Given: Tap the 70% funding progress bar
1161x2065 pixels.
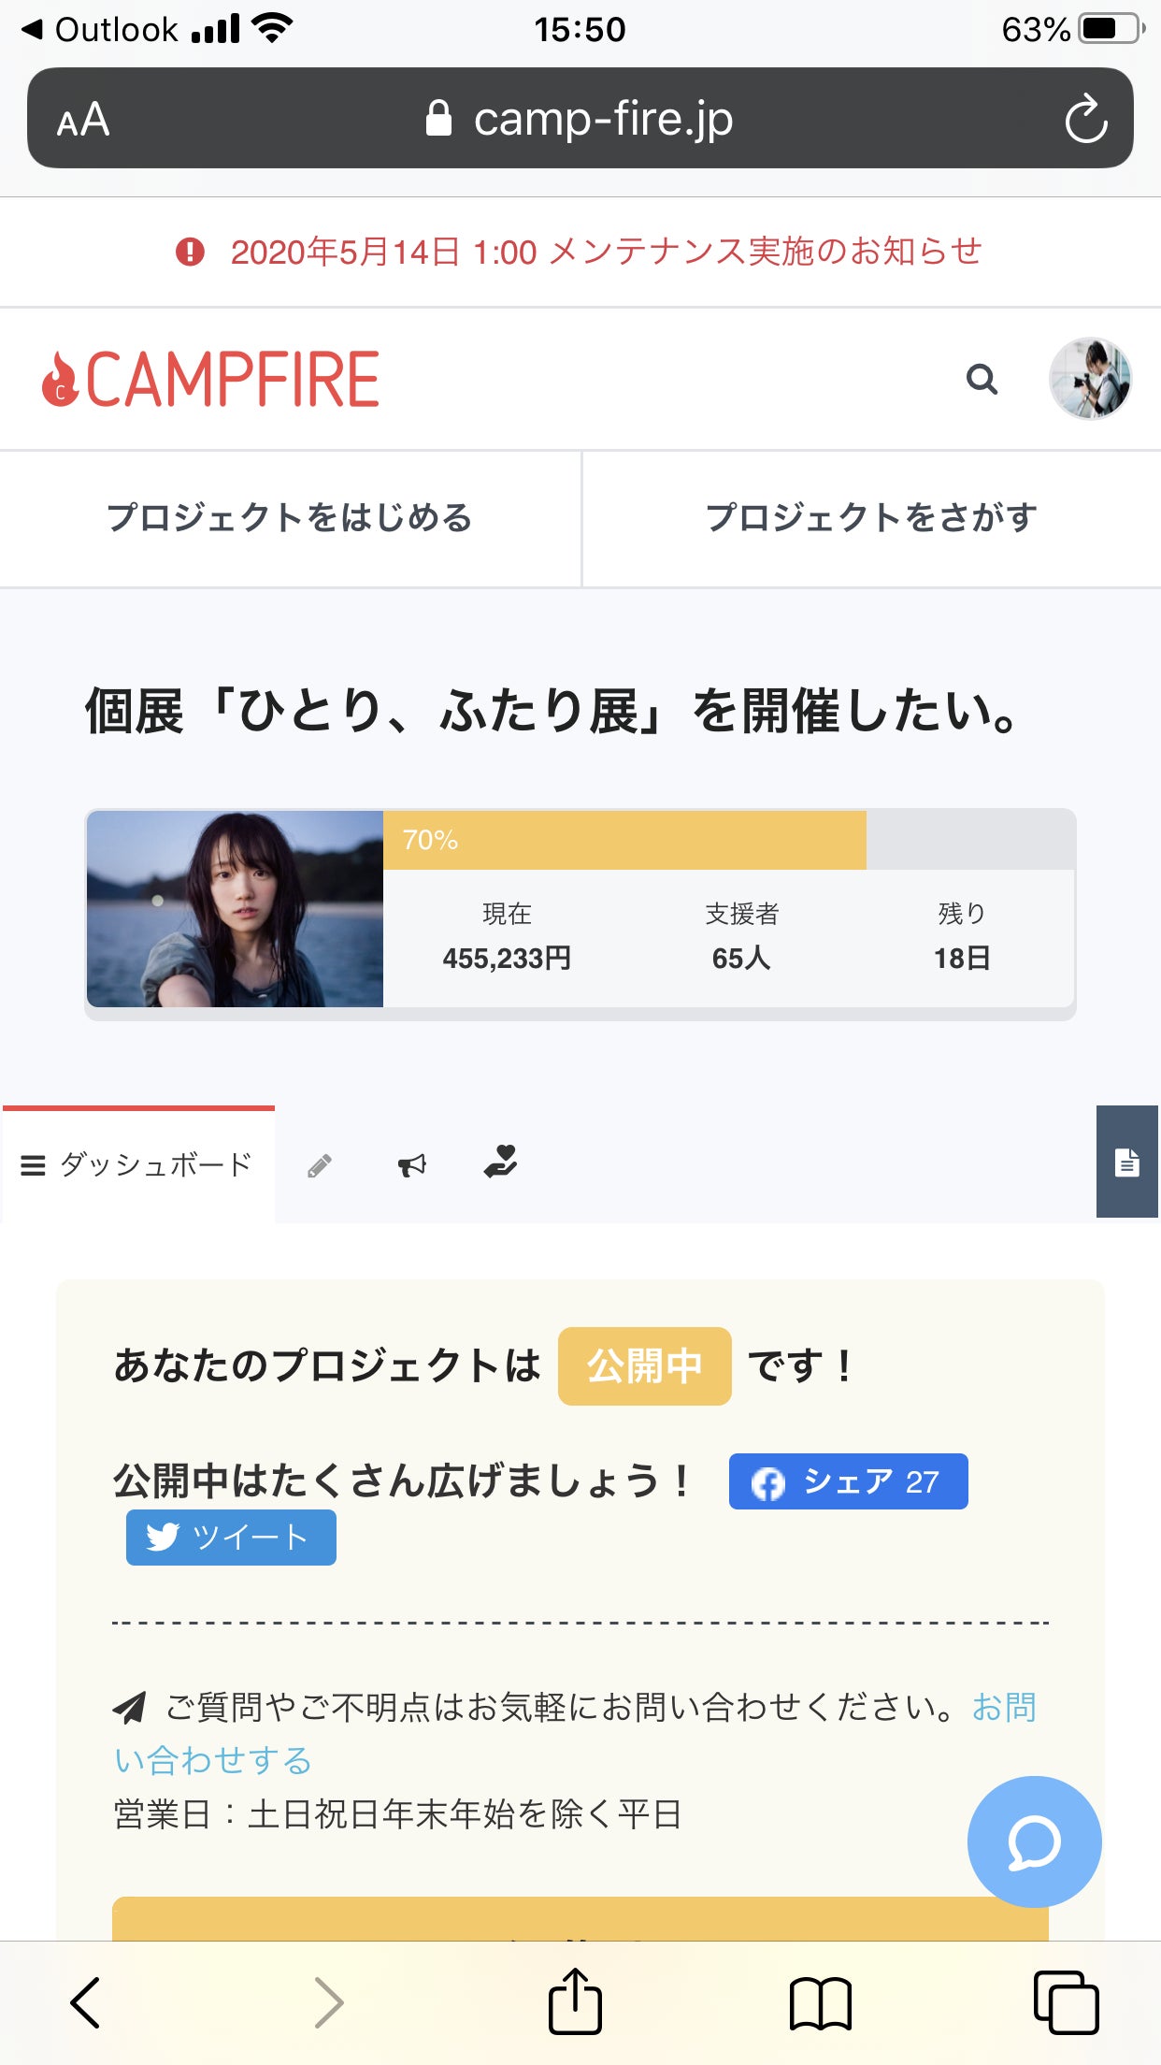Looking at the screenshot, I should click(x=624, y=840).
